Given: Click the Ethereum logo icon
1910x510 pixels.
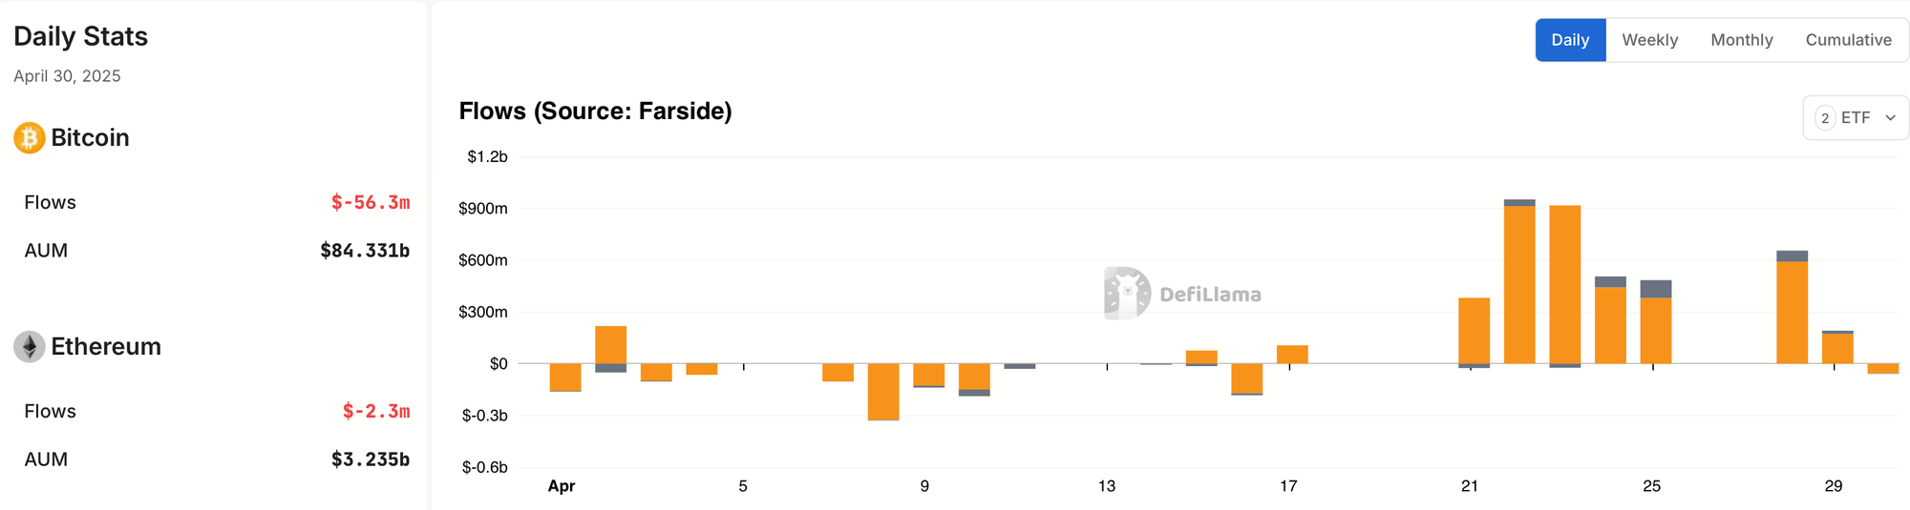Looking at the screenshot, I should coord(30,347).
